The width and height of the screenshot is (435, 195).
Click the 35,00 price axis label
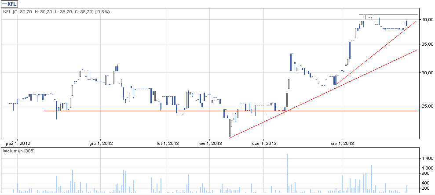pos(427,44)
